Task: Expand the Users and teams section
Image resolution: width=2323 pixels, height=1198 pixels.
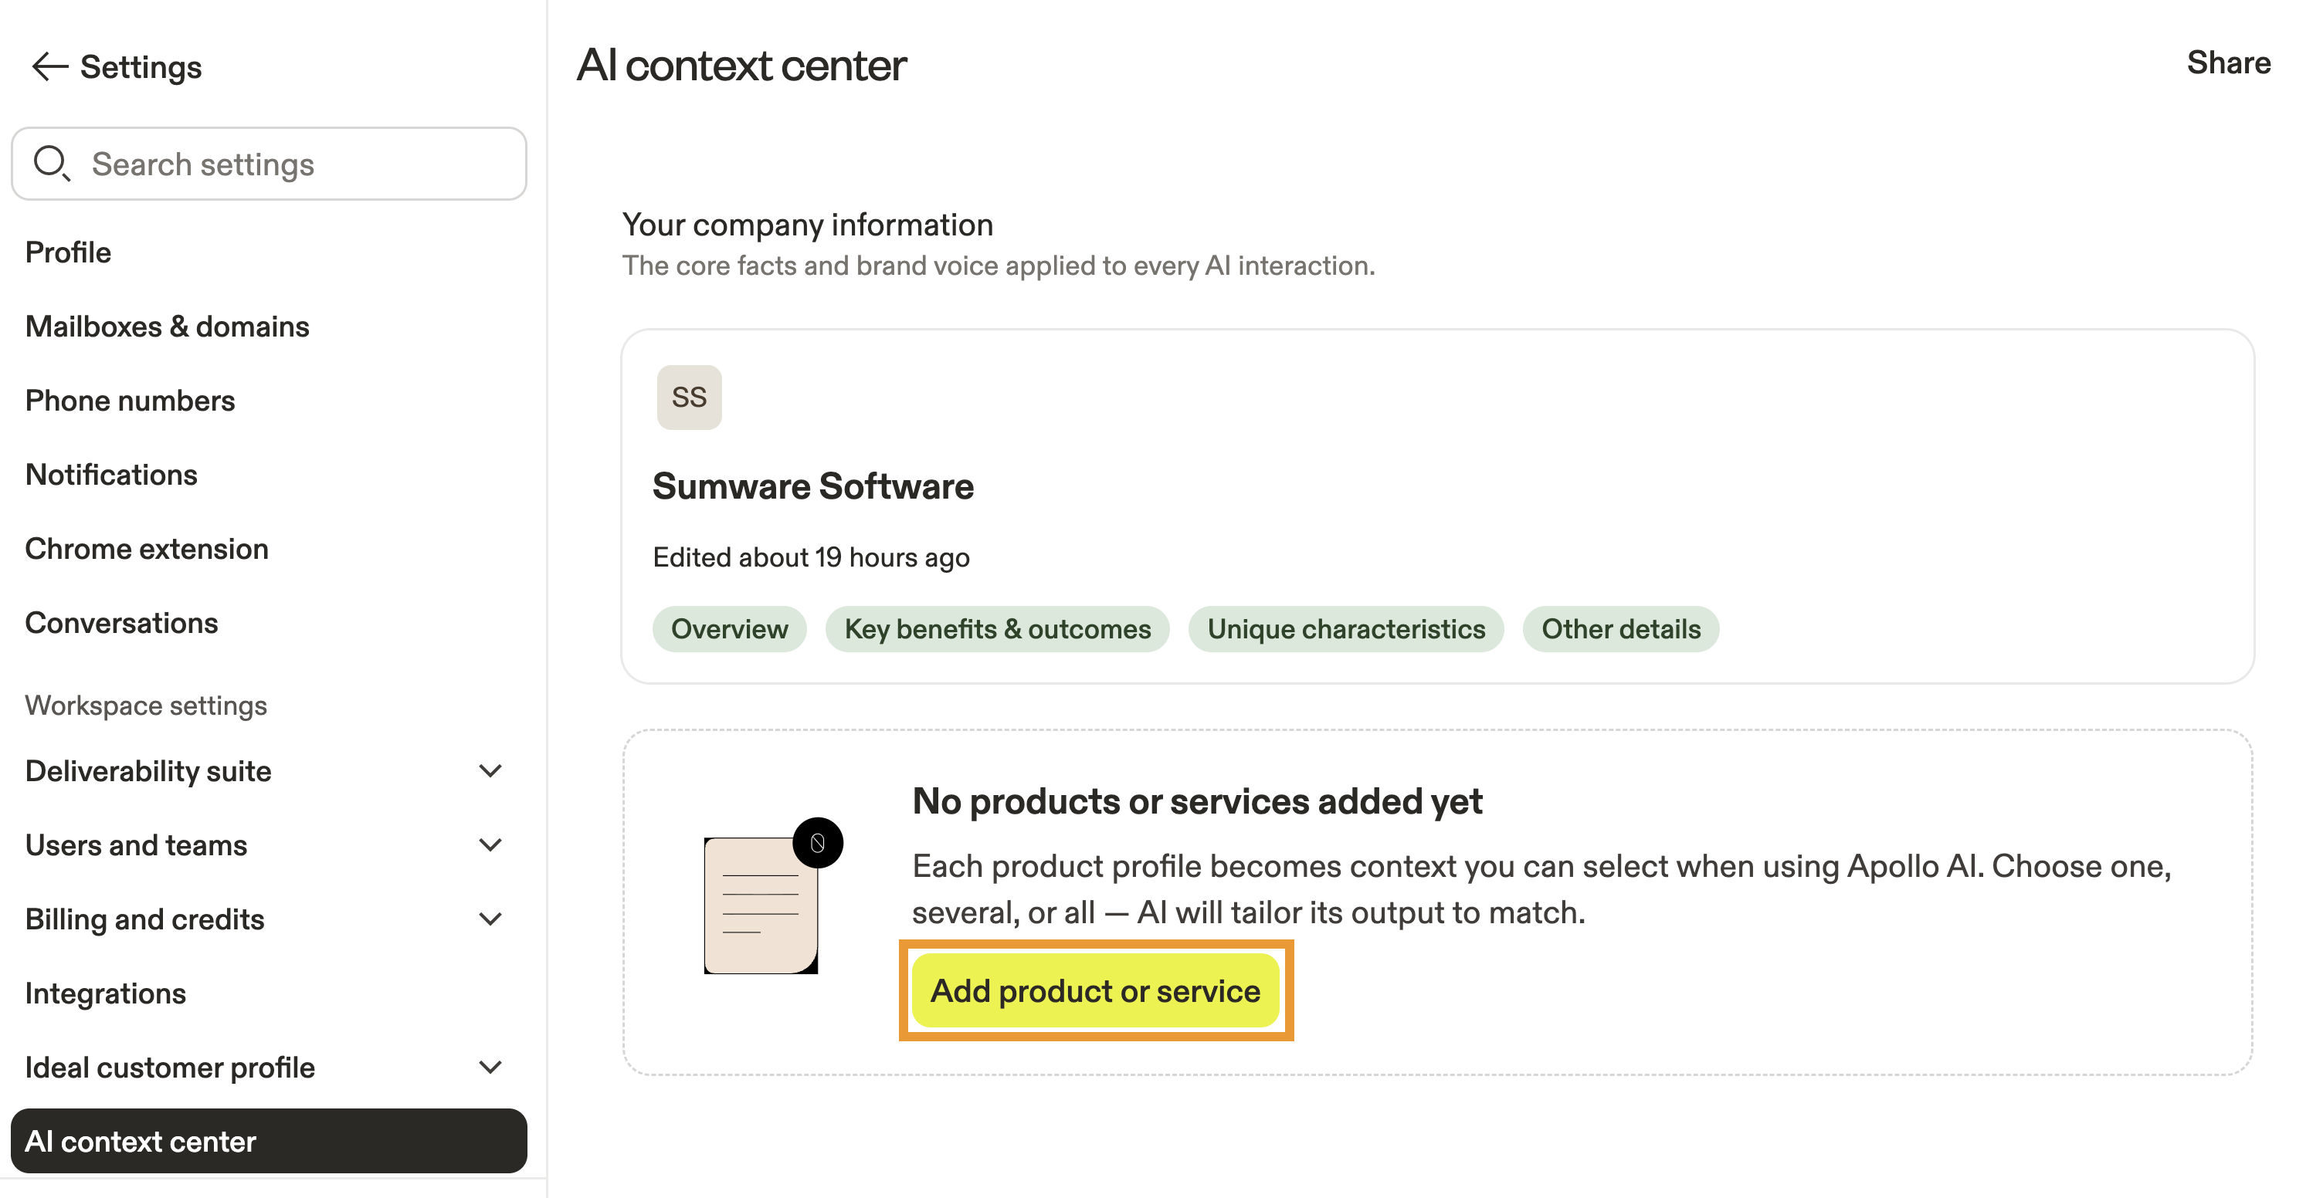Action: pyautogui.click(x=490, y=845)
